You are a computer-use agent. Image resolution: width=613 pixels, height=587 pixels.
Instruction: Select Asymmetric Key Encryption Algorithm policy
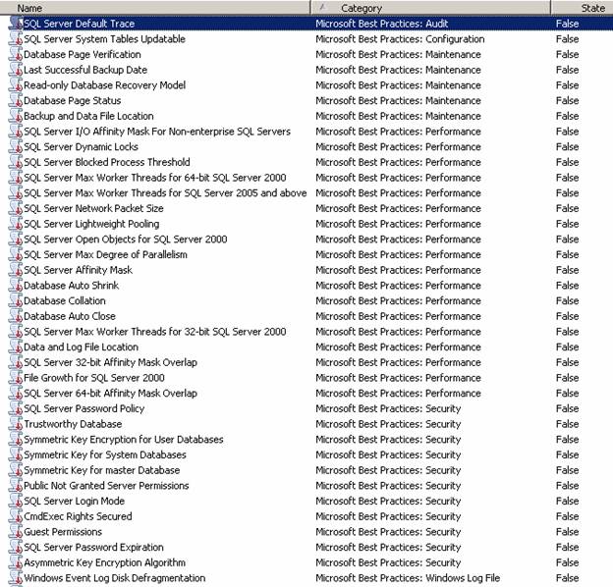coord(105,562)
